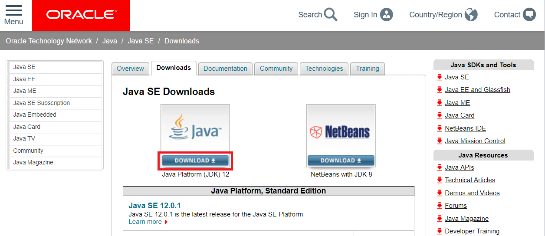Open the hamburger Menu icon
Screen dimensions: 545x236
[x=13, y=10]
